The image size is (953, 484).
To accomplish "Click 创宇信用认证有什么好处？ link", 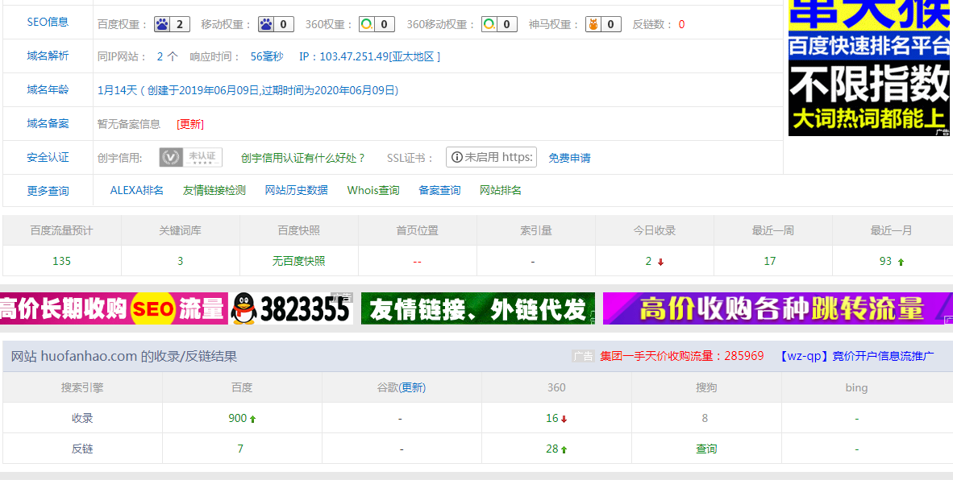I will tap(303, 158).
